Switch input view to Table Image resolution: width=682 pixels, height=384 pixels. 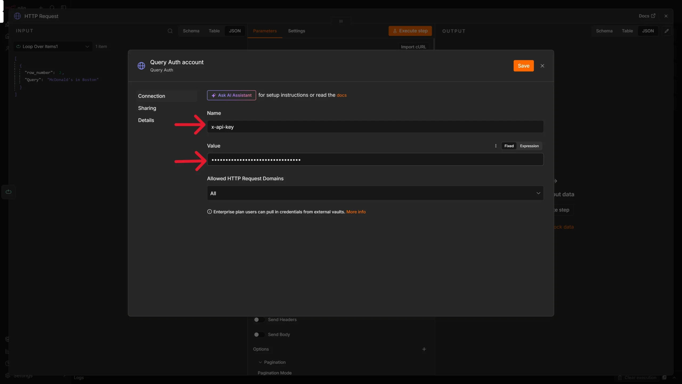point(214,31)
